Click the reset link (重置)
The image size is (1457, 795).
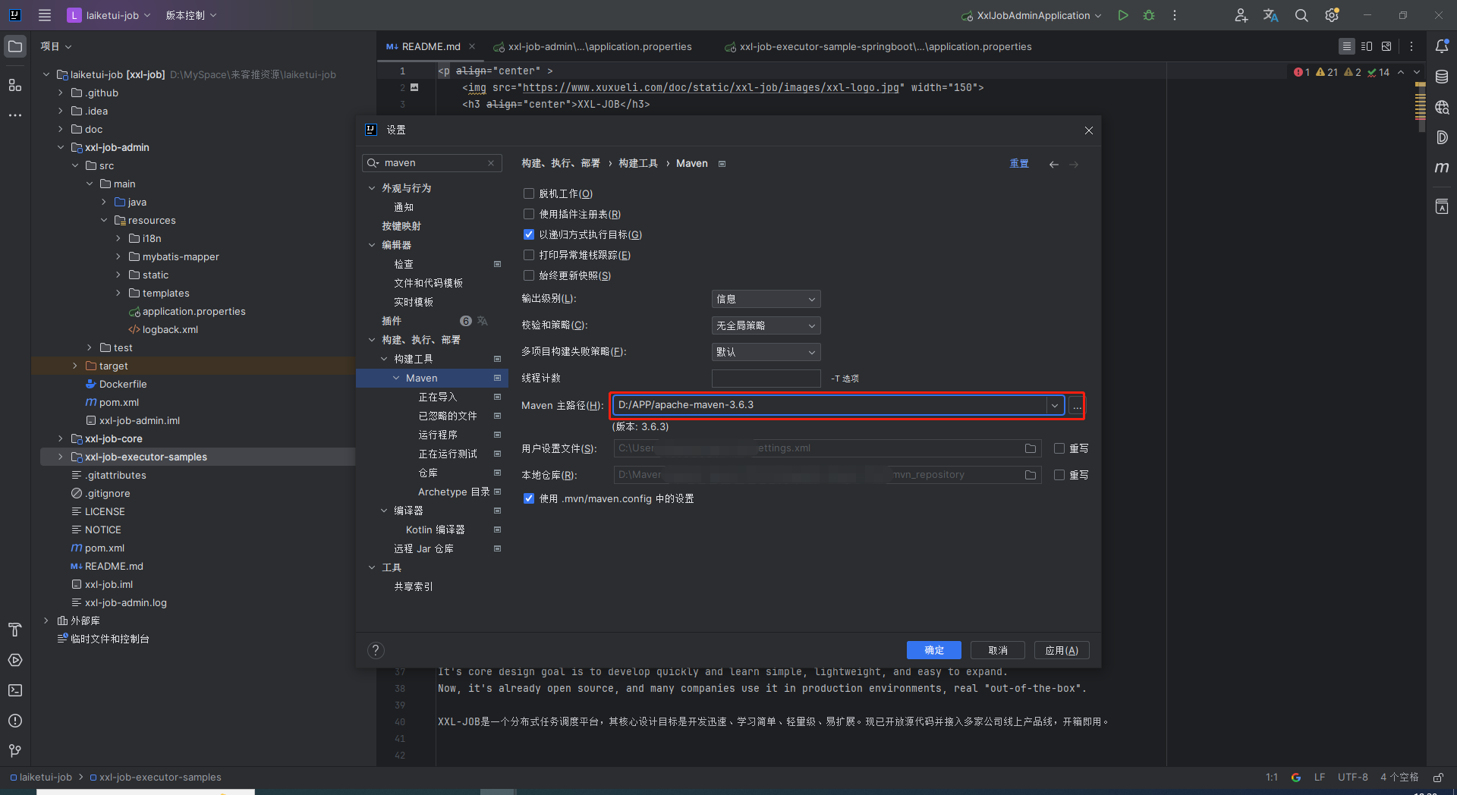[x=1018, y=164]
